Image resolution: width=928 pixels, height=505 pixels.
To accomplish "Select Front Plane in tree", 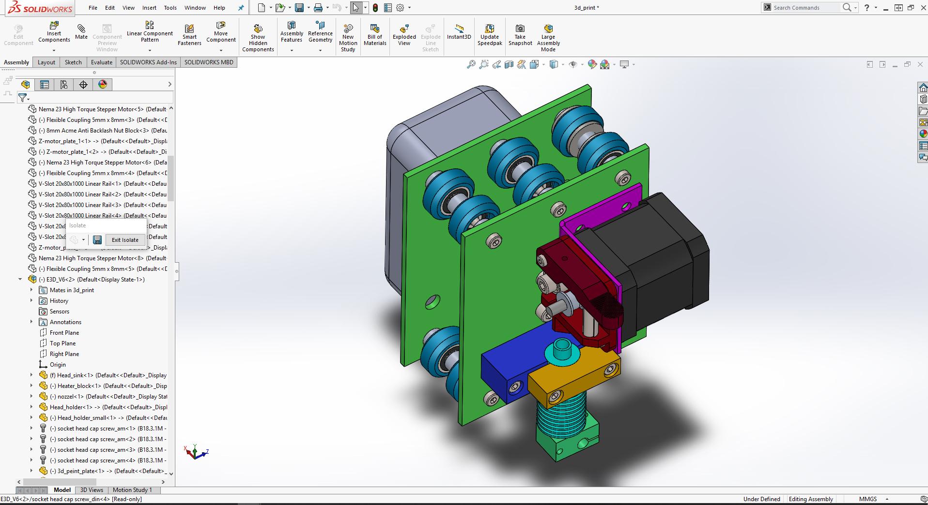I will [x=64, y=332].
